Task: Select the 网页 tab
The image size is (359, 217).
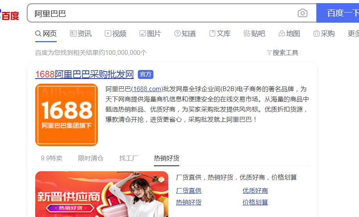Action: [46, 34]
